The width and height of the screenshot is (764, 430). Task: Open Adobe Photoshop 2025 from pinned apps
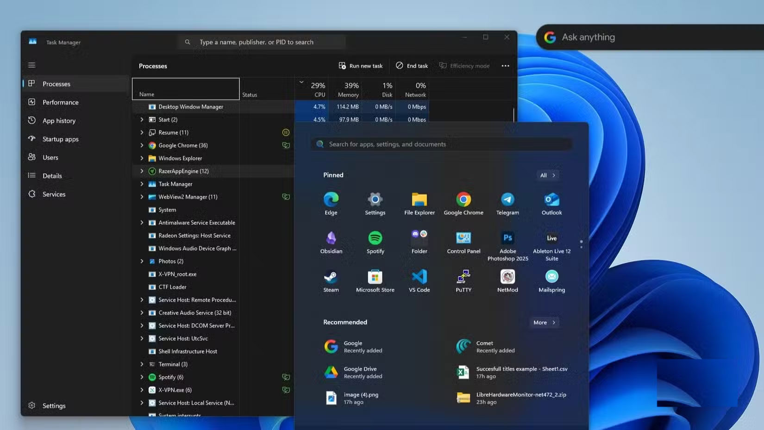507,241
